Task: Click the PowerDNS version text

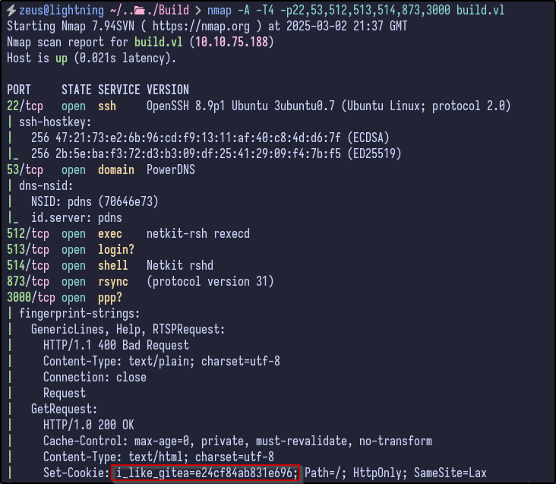Action: (170, 169)
